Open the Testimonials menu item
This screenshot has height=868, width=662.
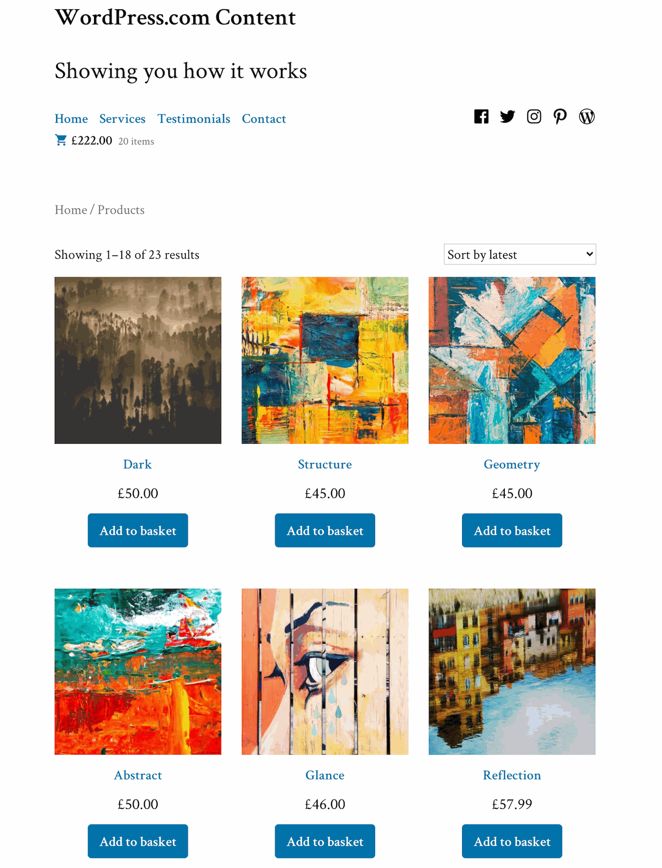194,119
